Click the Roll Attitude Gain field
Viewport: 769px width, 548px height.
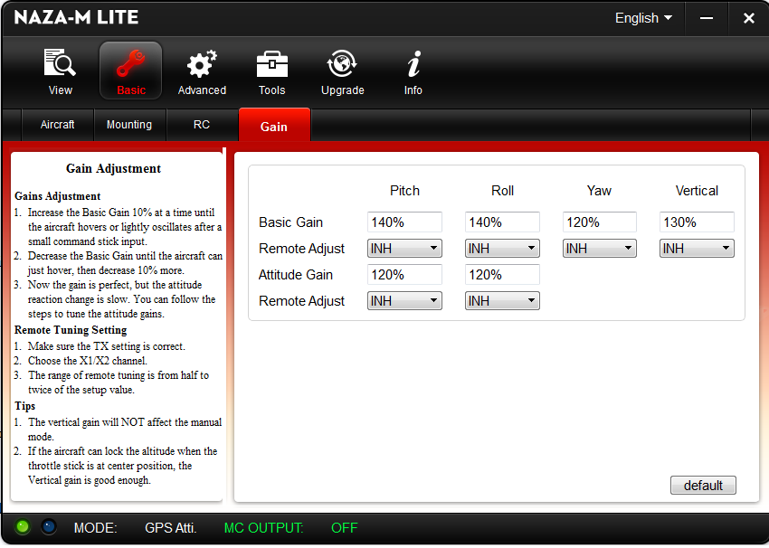tap(502, 275)
